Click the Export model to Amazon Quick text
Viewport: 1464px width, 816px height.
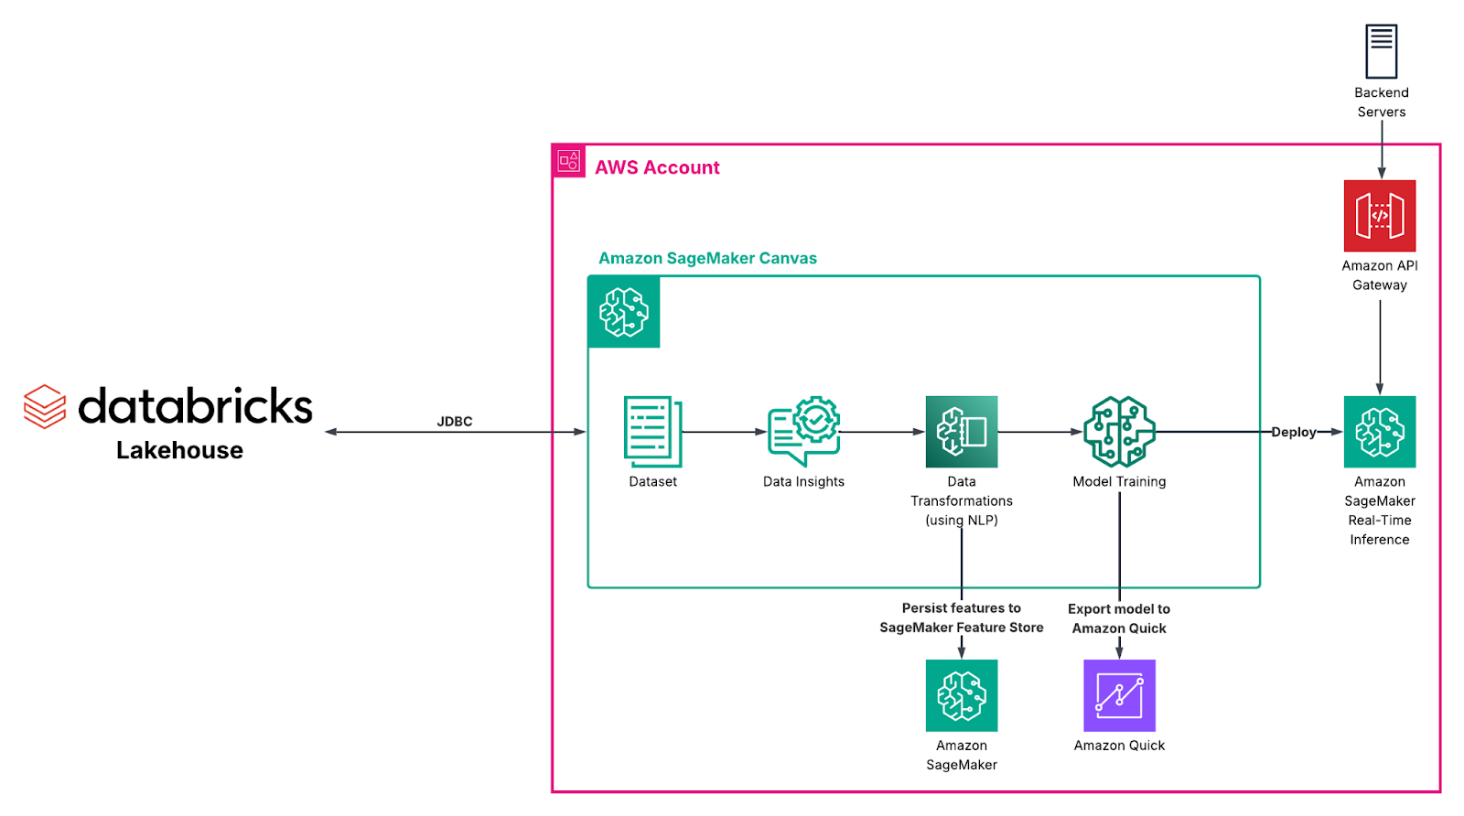click(1119, 618)
